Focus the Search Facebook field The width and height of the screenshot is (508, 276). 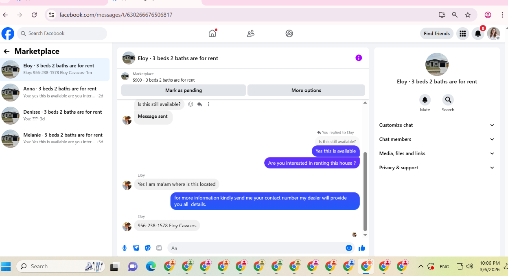coord(62,33)
